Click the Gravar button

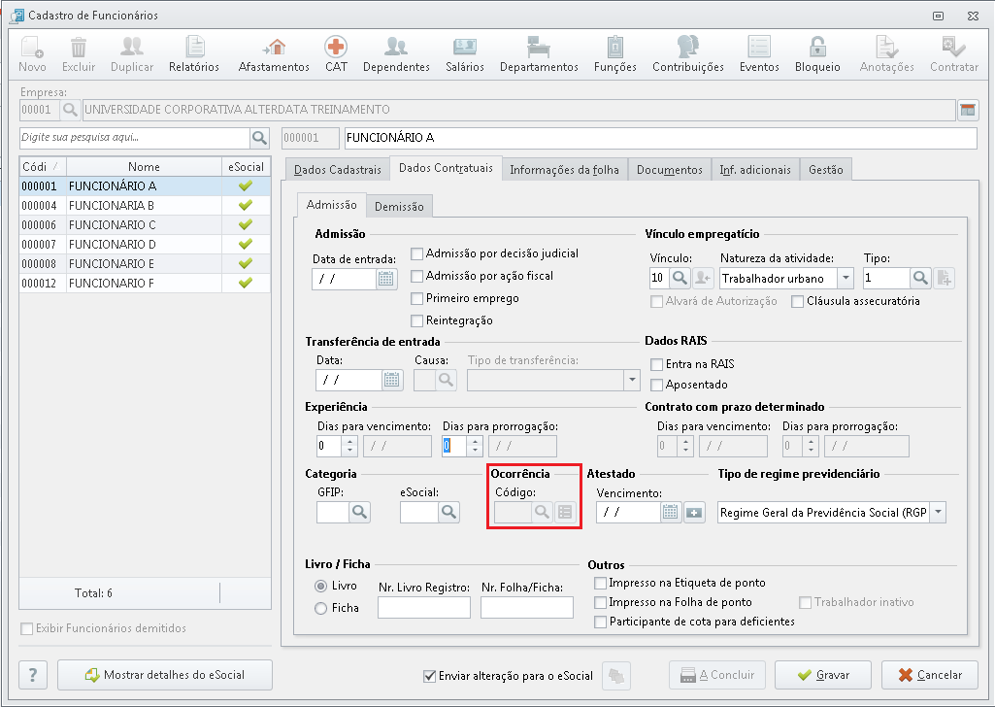click(824, 675)
